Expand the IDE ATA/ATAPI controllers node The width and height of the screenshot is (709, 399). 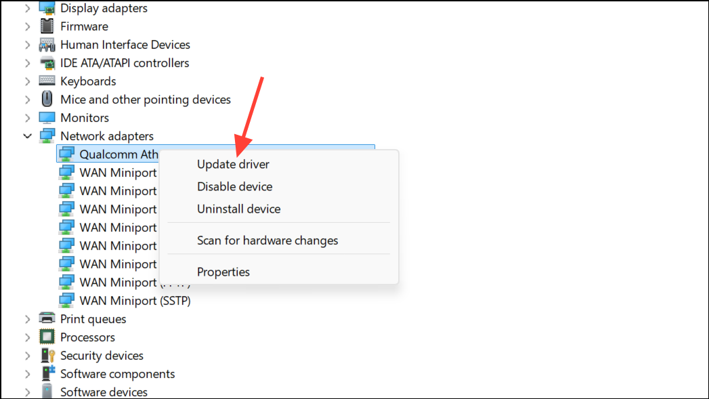(x=28, y=63)
